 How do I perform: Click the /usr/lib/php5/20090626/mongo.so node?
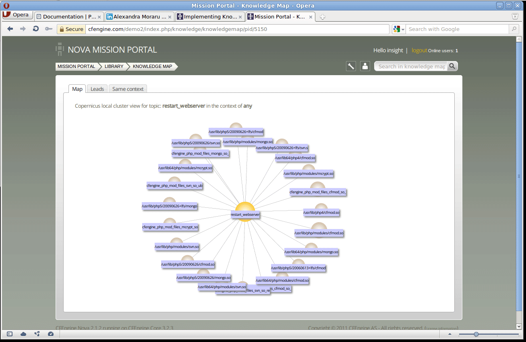[203, 277]
